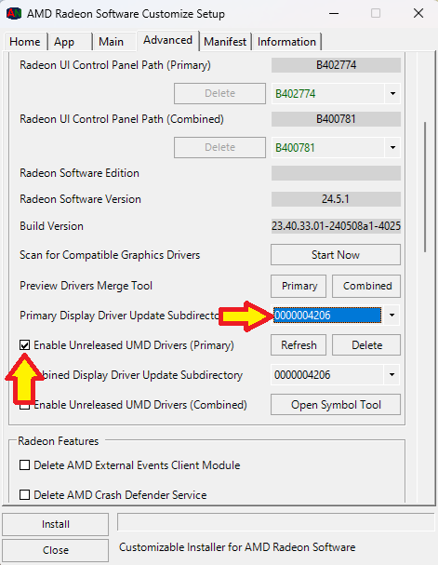Screen dimensions: 438x565
Task: Click the Radeon Software Edition label
Action: [x=80, y=173]
